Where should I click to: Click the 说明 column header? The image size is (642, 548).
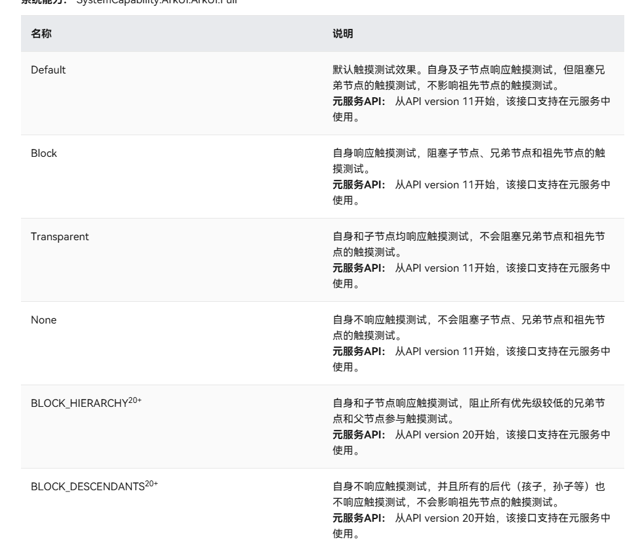pyautogui.click(x=343, y=35)
